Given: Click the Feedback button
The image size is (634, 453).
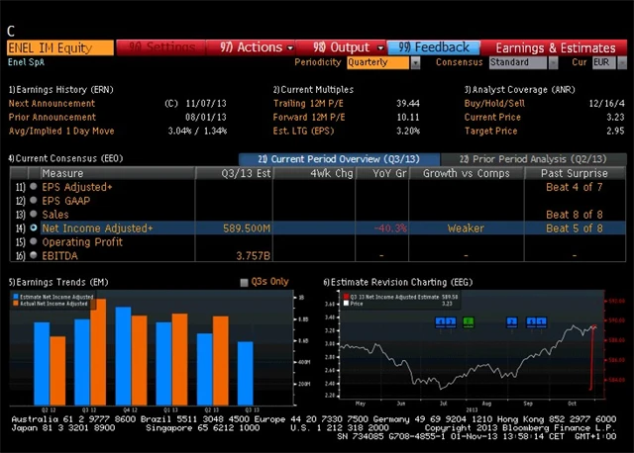Looking at the screenshot, I should click(434, 47).
